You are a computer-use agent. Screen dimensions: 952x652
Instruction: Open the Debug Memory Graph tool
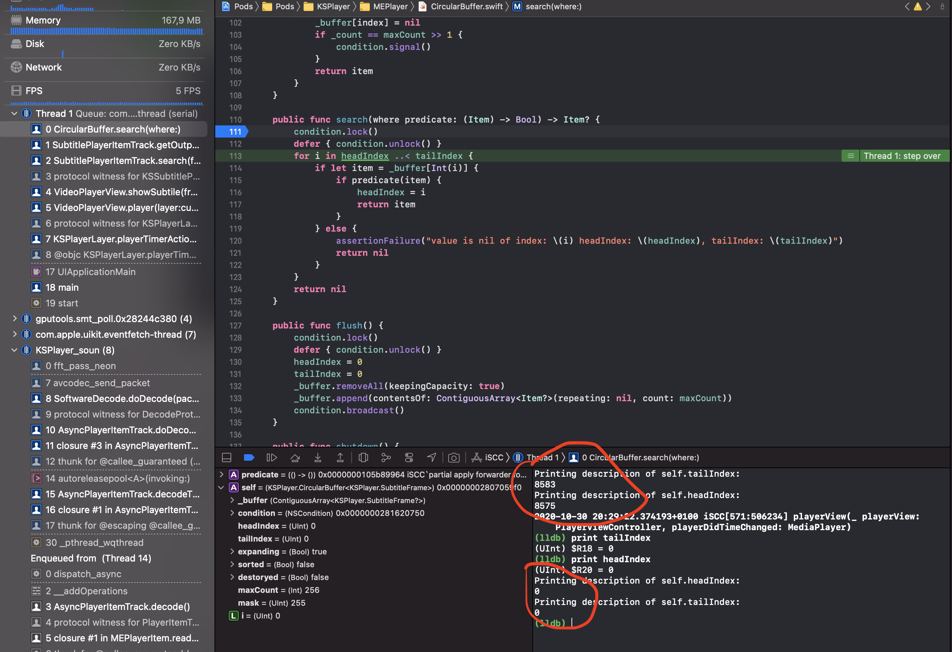click(386, 457)
